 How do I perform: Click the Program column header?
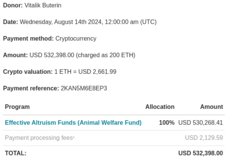pyautogui.click(x=17, y=107)
